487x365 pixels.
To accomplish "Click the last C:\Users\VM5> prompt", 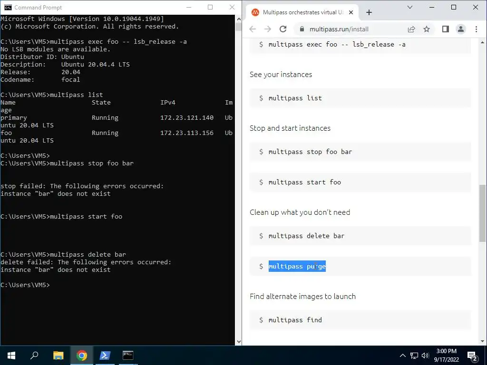I will point(25,285).
